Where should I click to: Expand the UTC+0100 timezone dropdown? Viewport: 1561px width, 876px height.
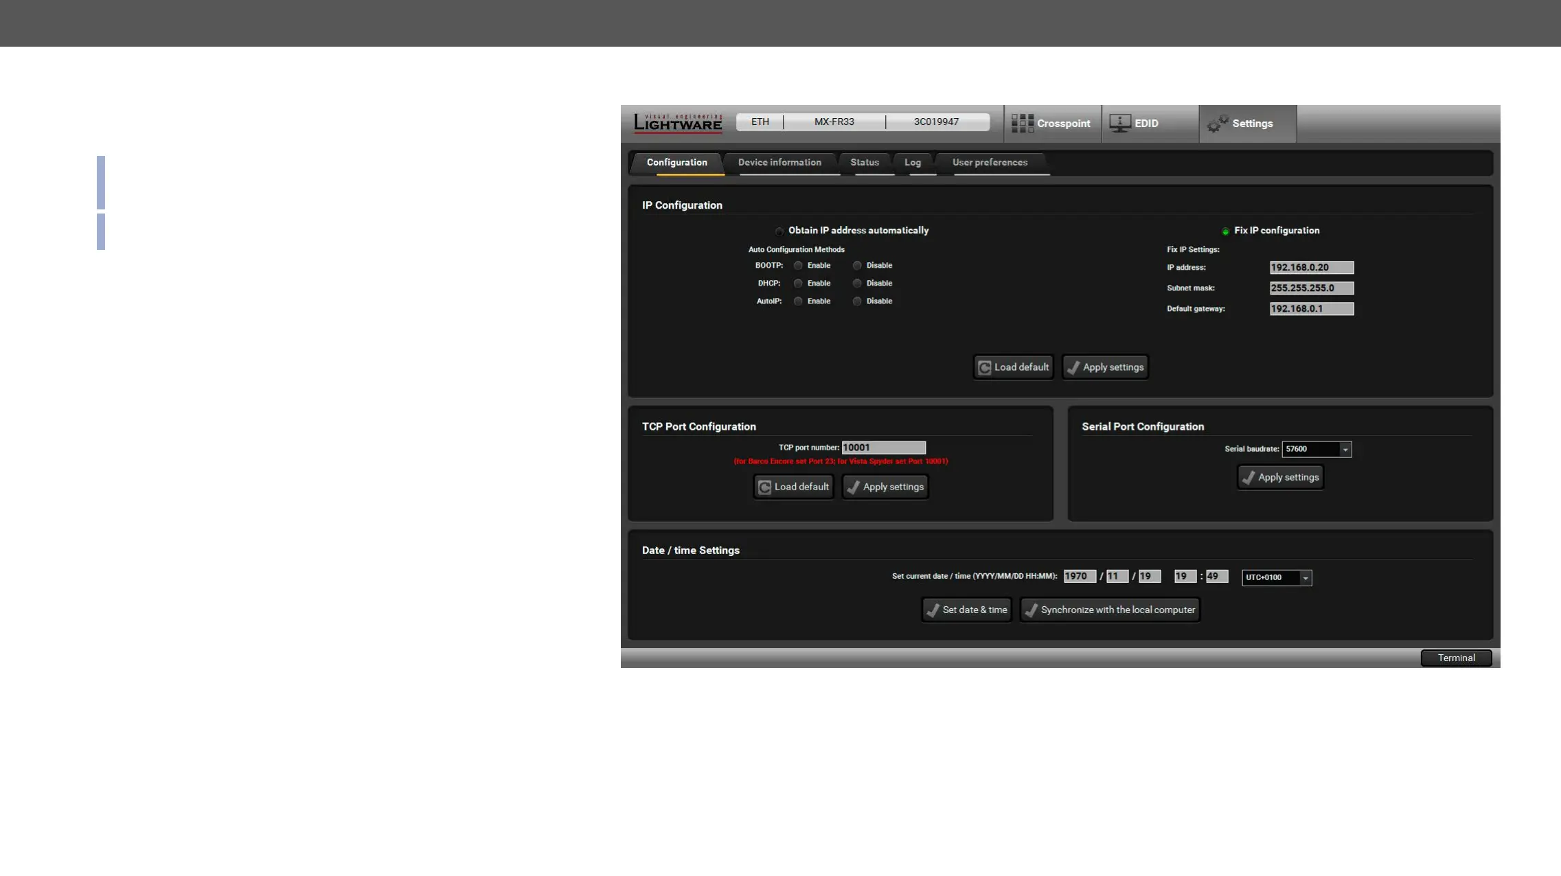tap(1305, 578)
